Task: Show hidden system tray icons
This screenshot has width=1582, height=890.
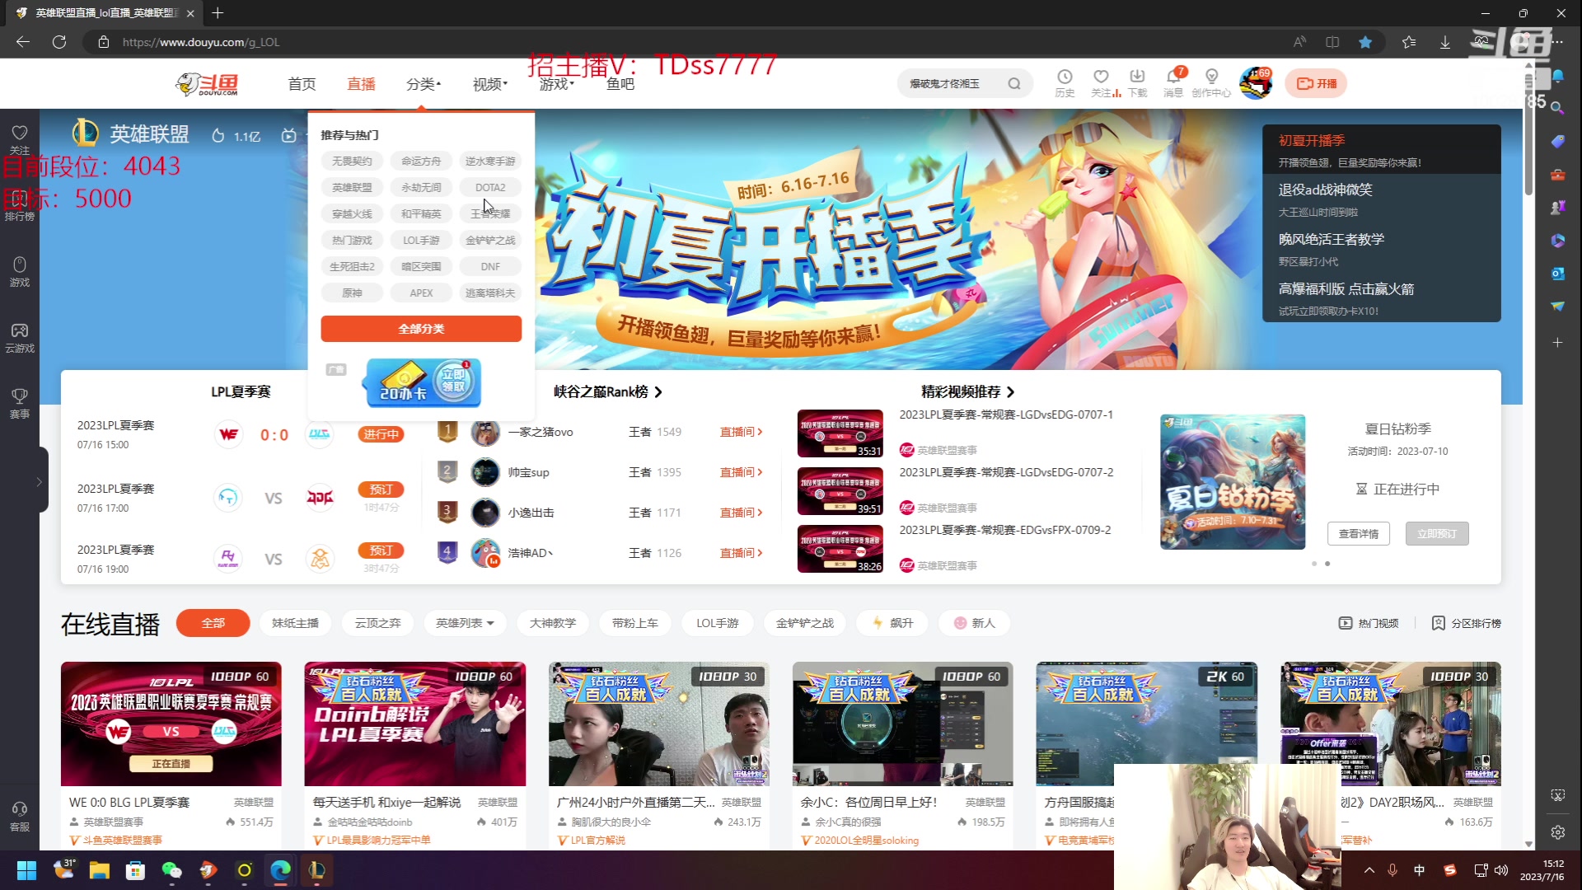Action: (1369, 870)
